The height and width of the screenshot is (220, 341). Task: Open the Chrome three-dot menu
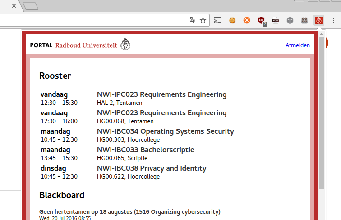point(333,20)
